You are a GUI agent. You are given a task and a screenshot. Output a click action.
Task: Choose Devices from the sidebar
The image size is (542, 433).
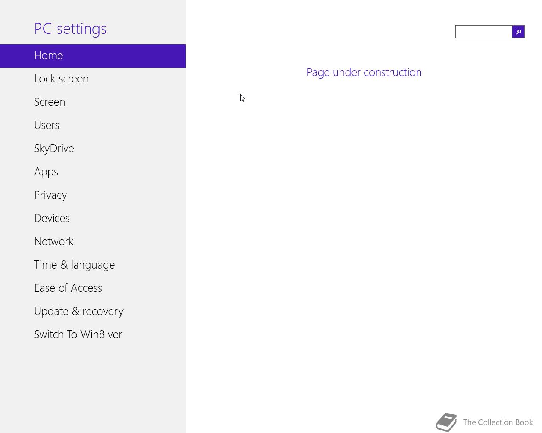pos(52,218)
